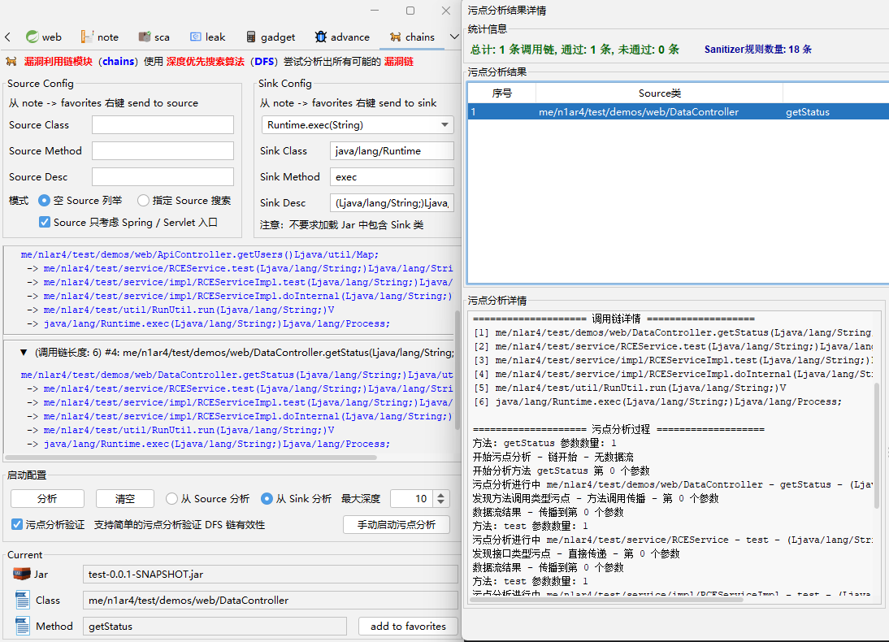
Task: Click the web tab leaf icon
Action: 33,37
